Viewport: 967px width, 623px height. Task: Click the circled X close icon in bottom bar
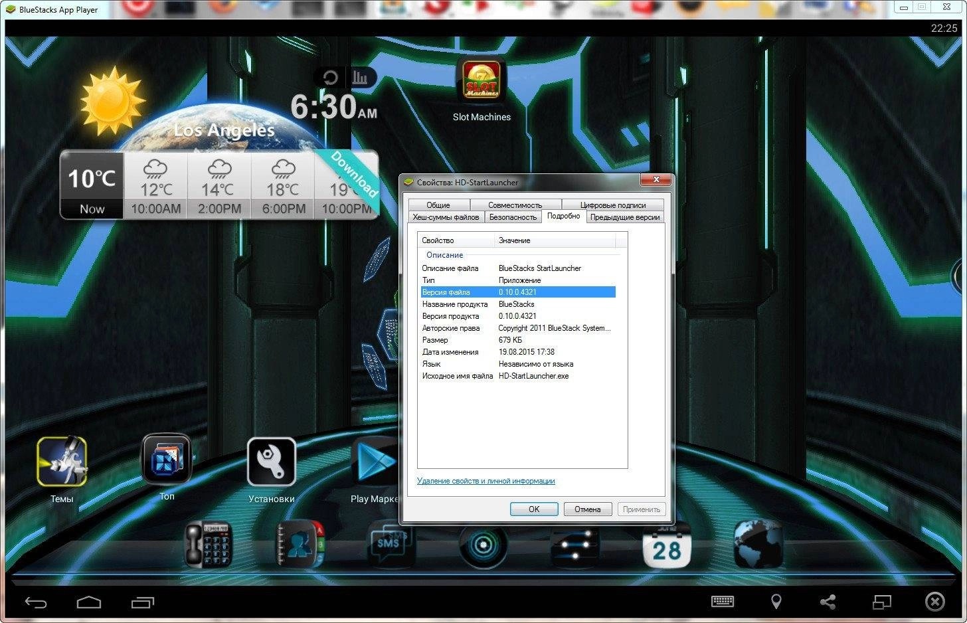tap(934, 602)
